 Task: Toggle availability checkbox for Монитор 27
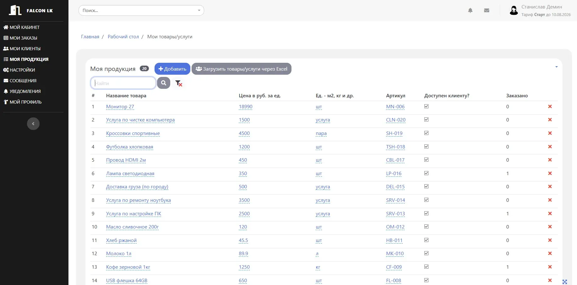click(x=426, y=106)
